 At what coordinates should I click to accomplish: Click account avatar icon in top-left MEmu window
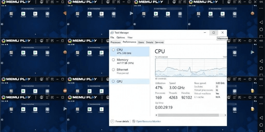pyautogui.click(x=42, y=2)
